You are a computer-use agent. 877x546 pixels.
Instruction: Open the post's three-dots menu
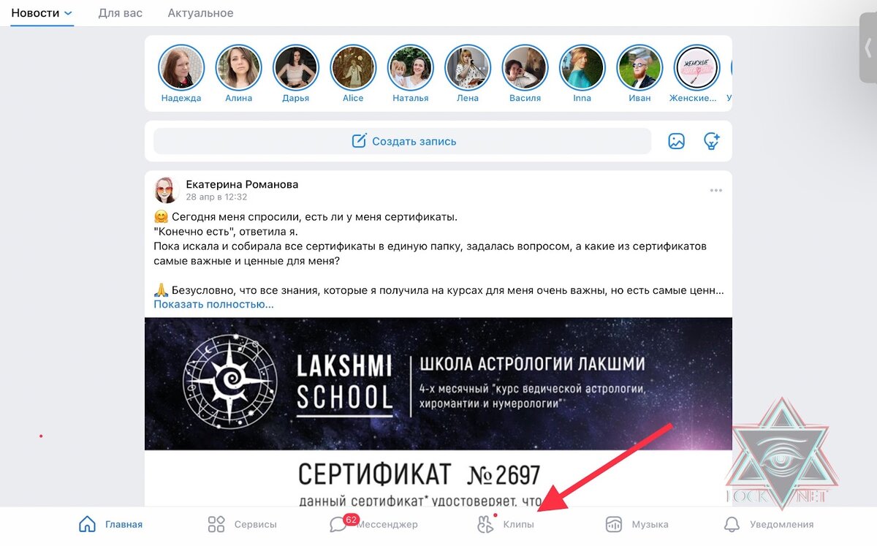716,191
